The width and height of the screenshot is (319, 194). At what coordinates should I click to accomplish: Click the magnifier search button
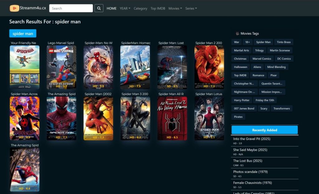point(99,8)
